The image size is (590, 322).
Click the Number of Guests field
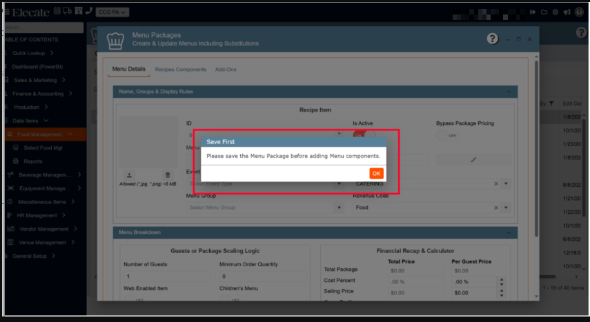point(167,276)
